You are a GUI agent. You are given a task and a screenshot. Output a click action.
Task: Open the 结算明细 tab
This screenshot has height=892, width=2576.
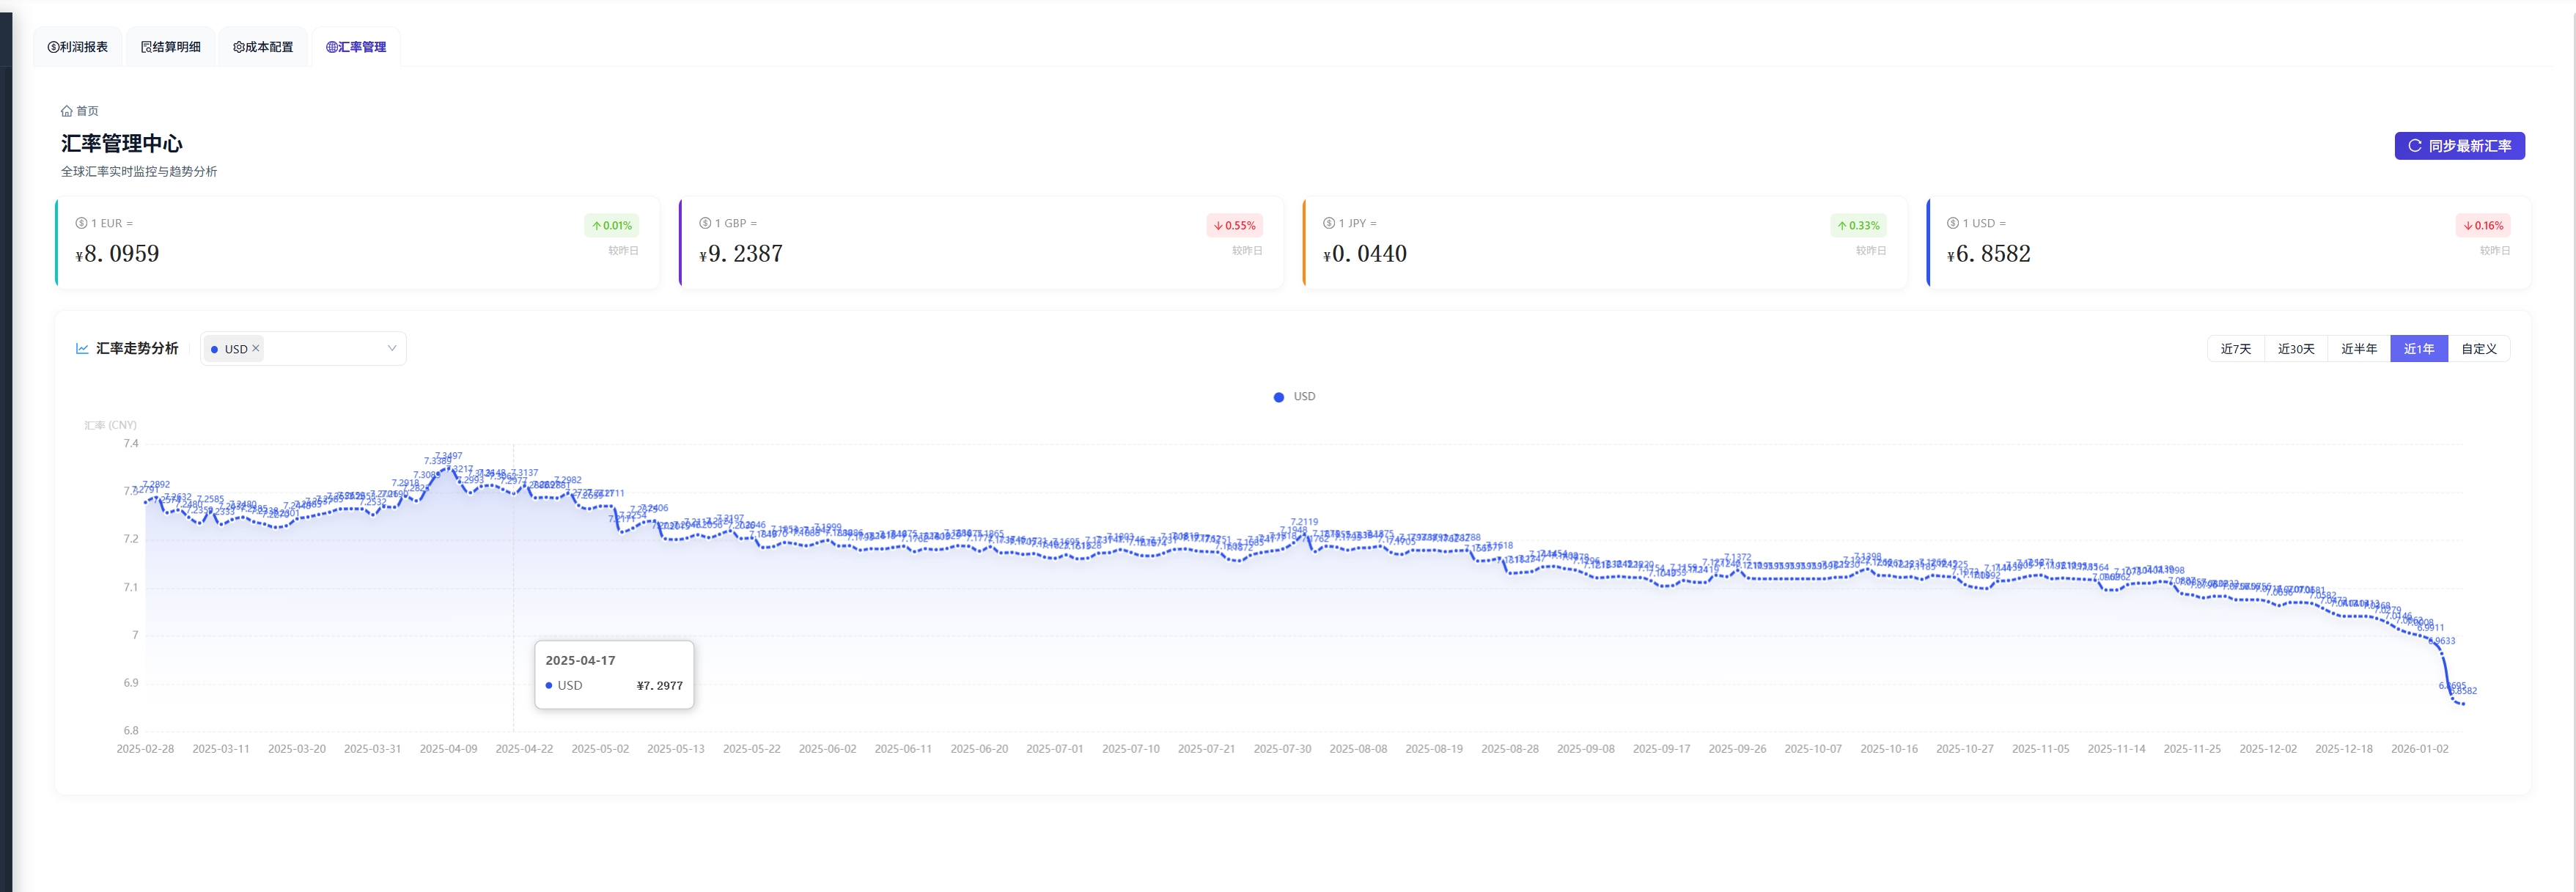click(170, 47)
